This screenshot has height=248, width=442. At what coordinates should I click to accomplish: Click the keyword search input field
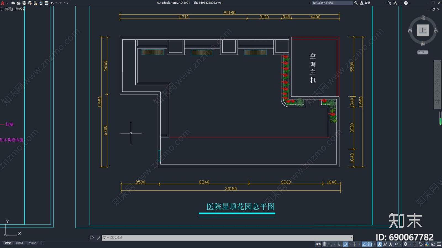(x=332, y=3)
